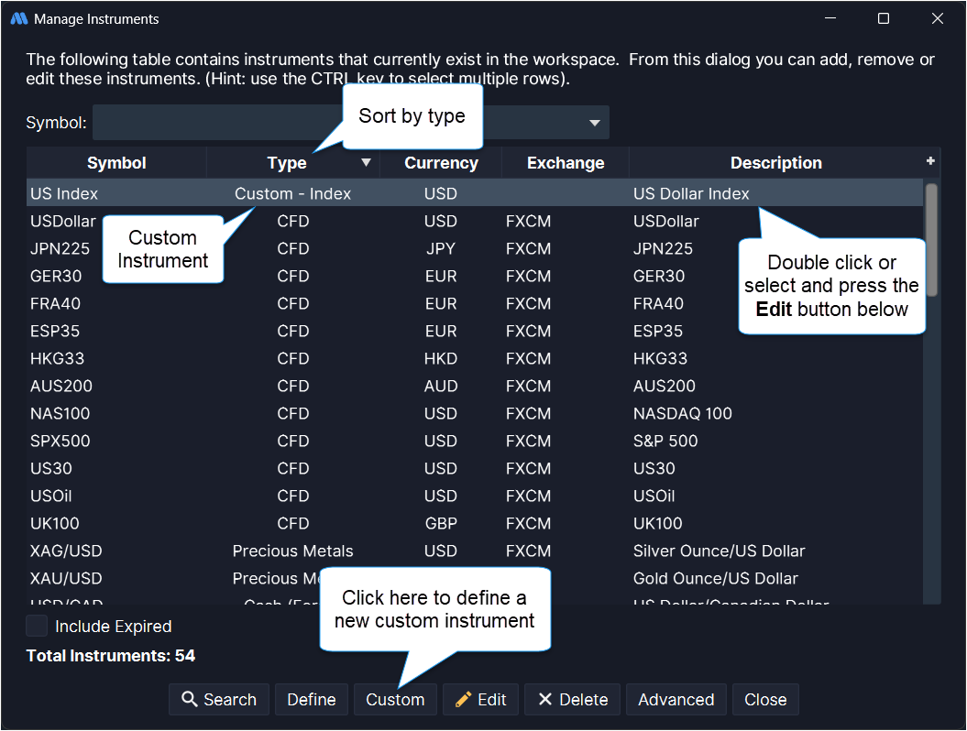Click the Edit button with pencil icon

[480, 700]
